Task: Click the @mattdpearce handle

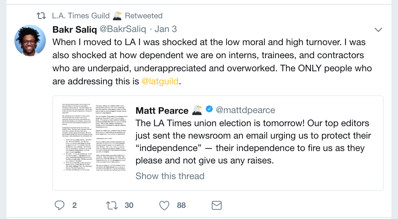Action: (x=245, y=110)
